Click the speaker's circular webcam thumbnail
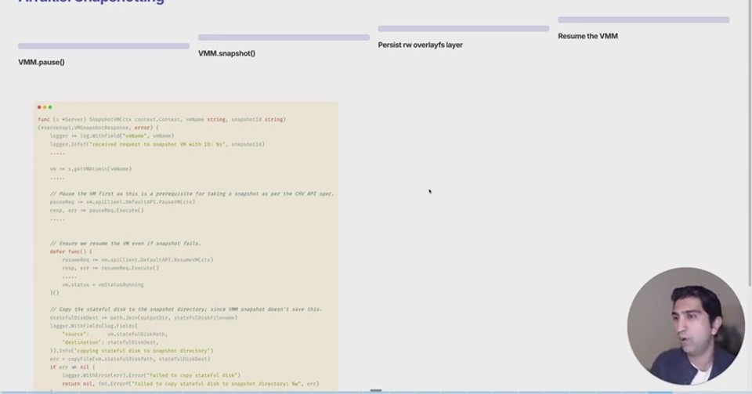Image resolution: width=752 pixels, height=394 pixels. pos(686,326)
